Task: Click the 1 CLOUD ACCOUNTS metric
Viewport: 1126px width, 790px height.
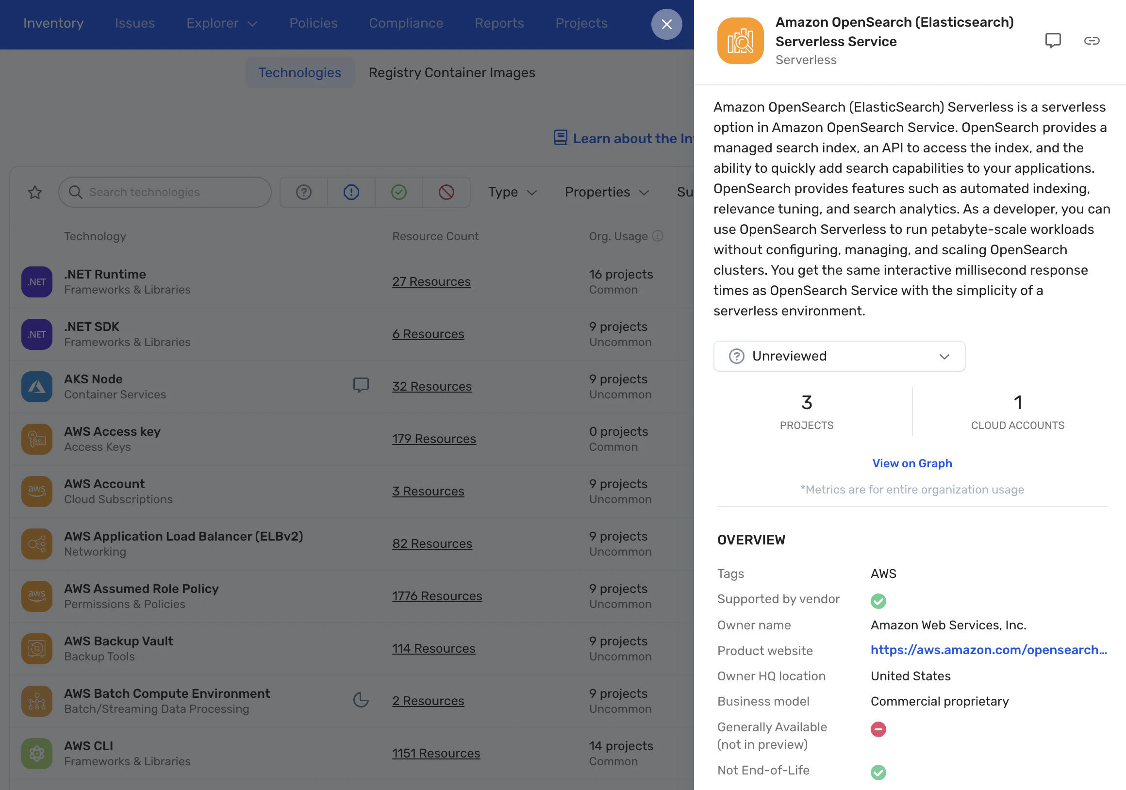Action: point(1018,412)
